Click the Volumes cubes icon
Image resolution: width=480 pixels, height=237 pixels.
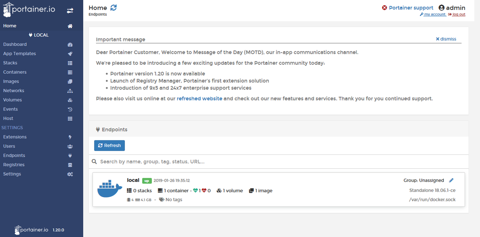70,100
